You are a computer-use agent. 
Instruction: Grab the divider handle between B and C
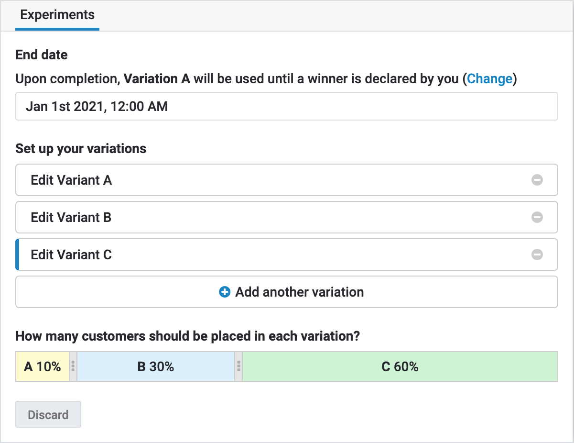[x=238, y=367]
